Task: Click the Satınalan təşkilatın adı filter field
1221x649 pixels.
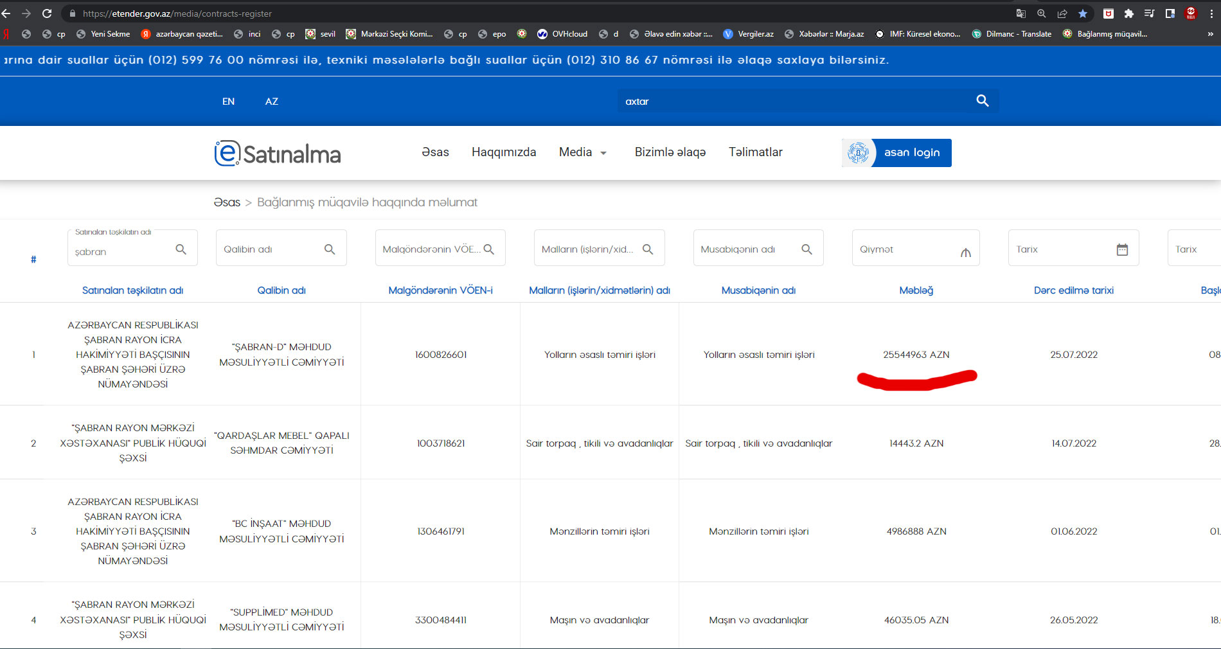Action: (x=122, y=252)
